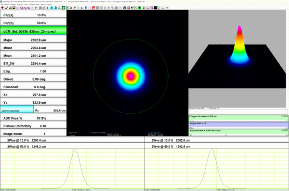Select the pencil edit icon on the toolbar
The image size is (289, 191).
click(6, 8)
